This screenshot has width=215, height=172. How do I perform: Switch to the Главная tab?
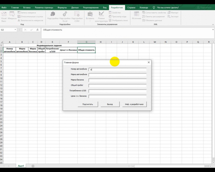point(15,8)
